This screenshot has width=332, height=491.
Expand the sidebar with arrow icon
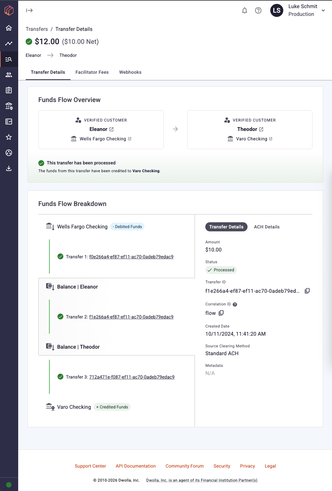(30, 10)
